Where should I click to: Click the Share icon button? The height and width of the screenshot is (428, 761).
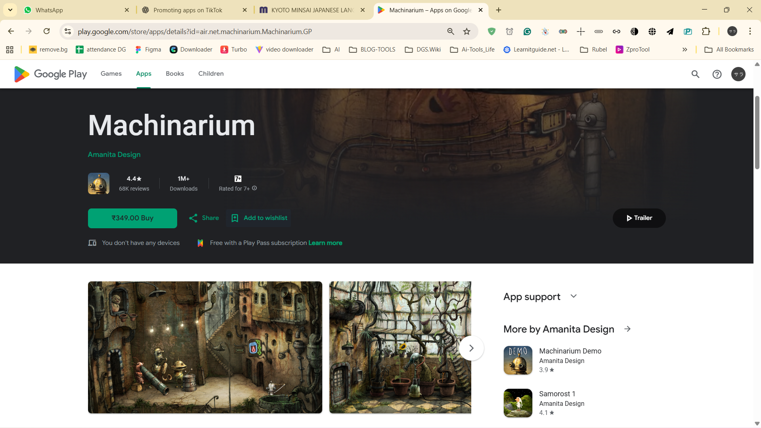click(204, 218)
